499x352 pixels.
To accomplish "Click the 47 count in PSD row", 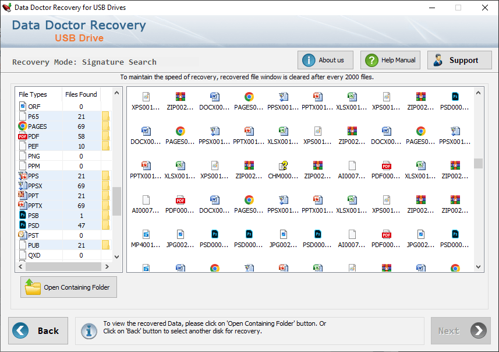I will pos(81,225).
